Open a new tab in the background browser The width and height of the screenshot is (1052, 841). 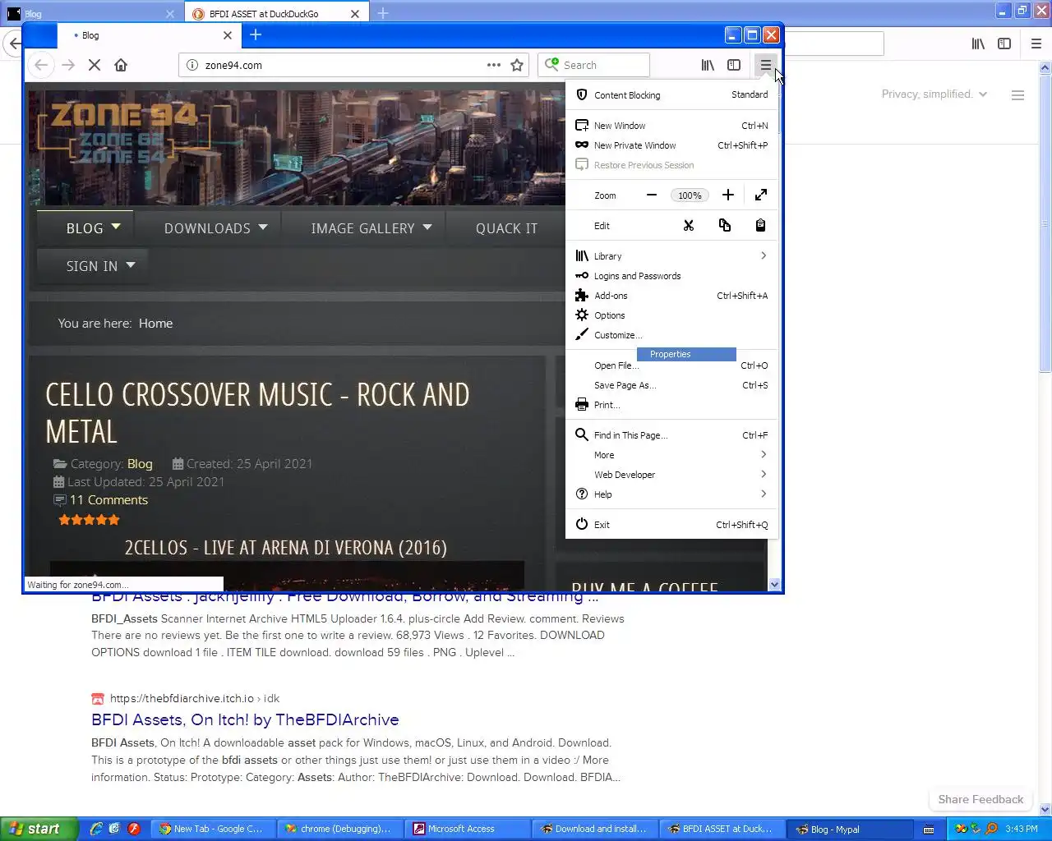pyautogui.click(x=383, y=13)
